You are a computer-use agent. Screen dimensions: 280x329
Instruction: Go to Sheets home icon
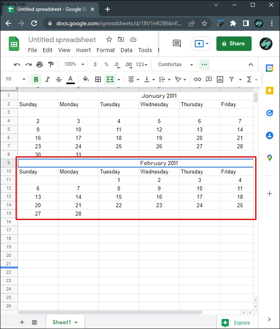pos(14,44)
